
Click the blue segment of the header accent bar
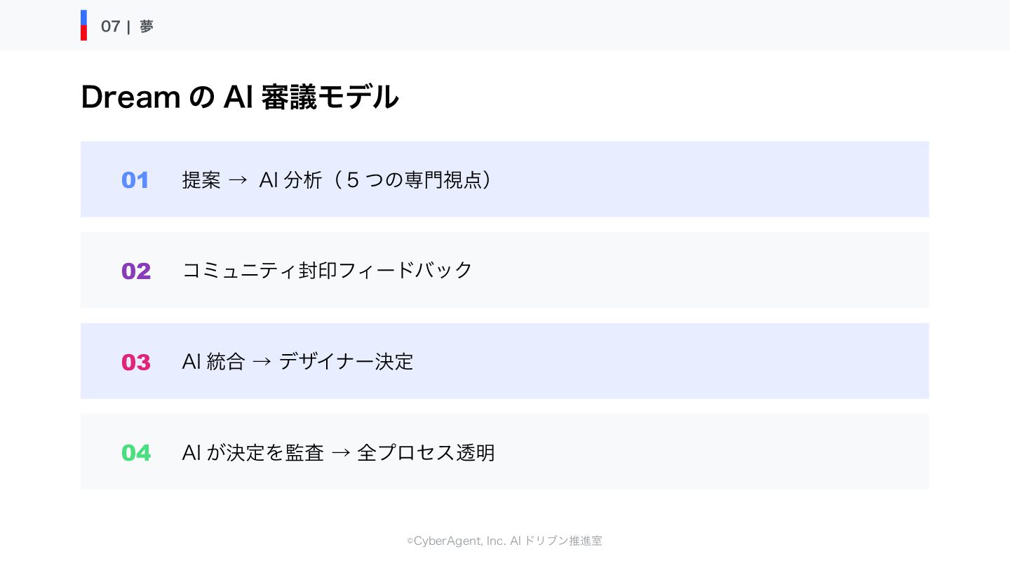tap(83, 18)
